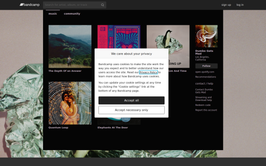Screen dimensions: 266x166
Task: Click the Redeem code link
Action: click(203, 105)
